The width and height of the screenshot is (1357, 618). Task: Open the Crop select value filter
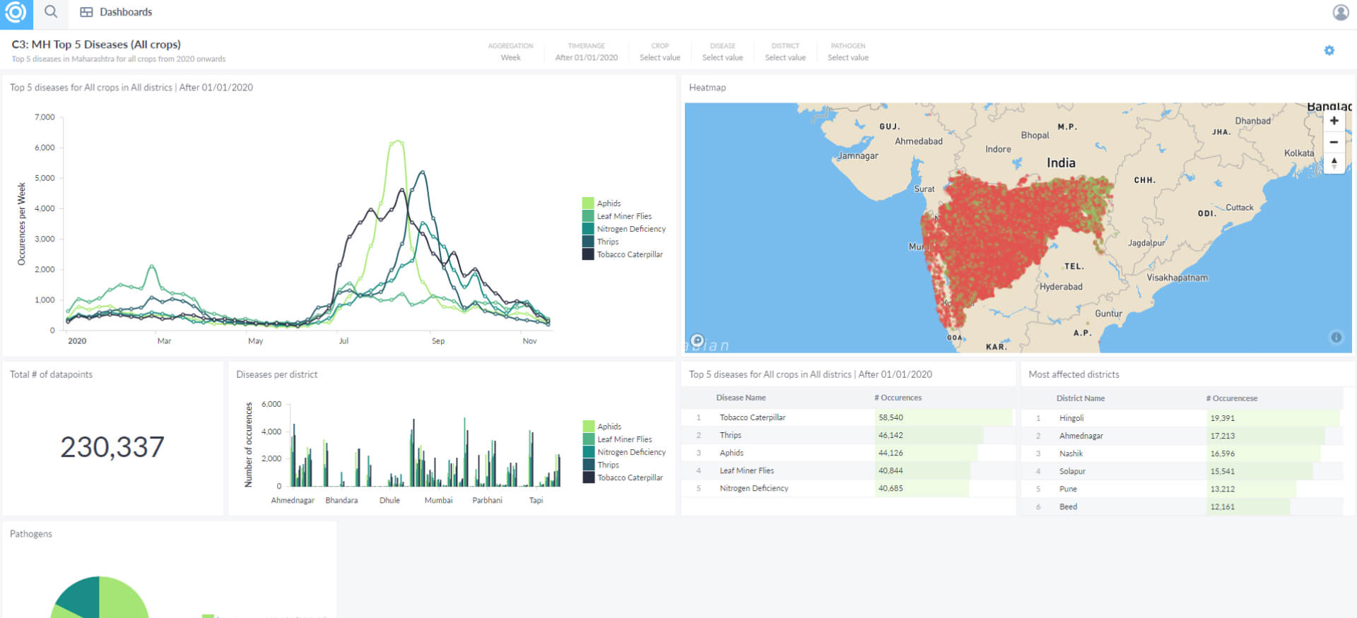click(659, 52)
